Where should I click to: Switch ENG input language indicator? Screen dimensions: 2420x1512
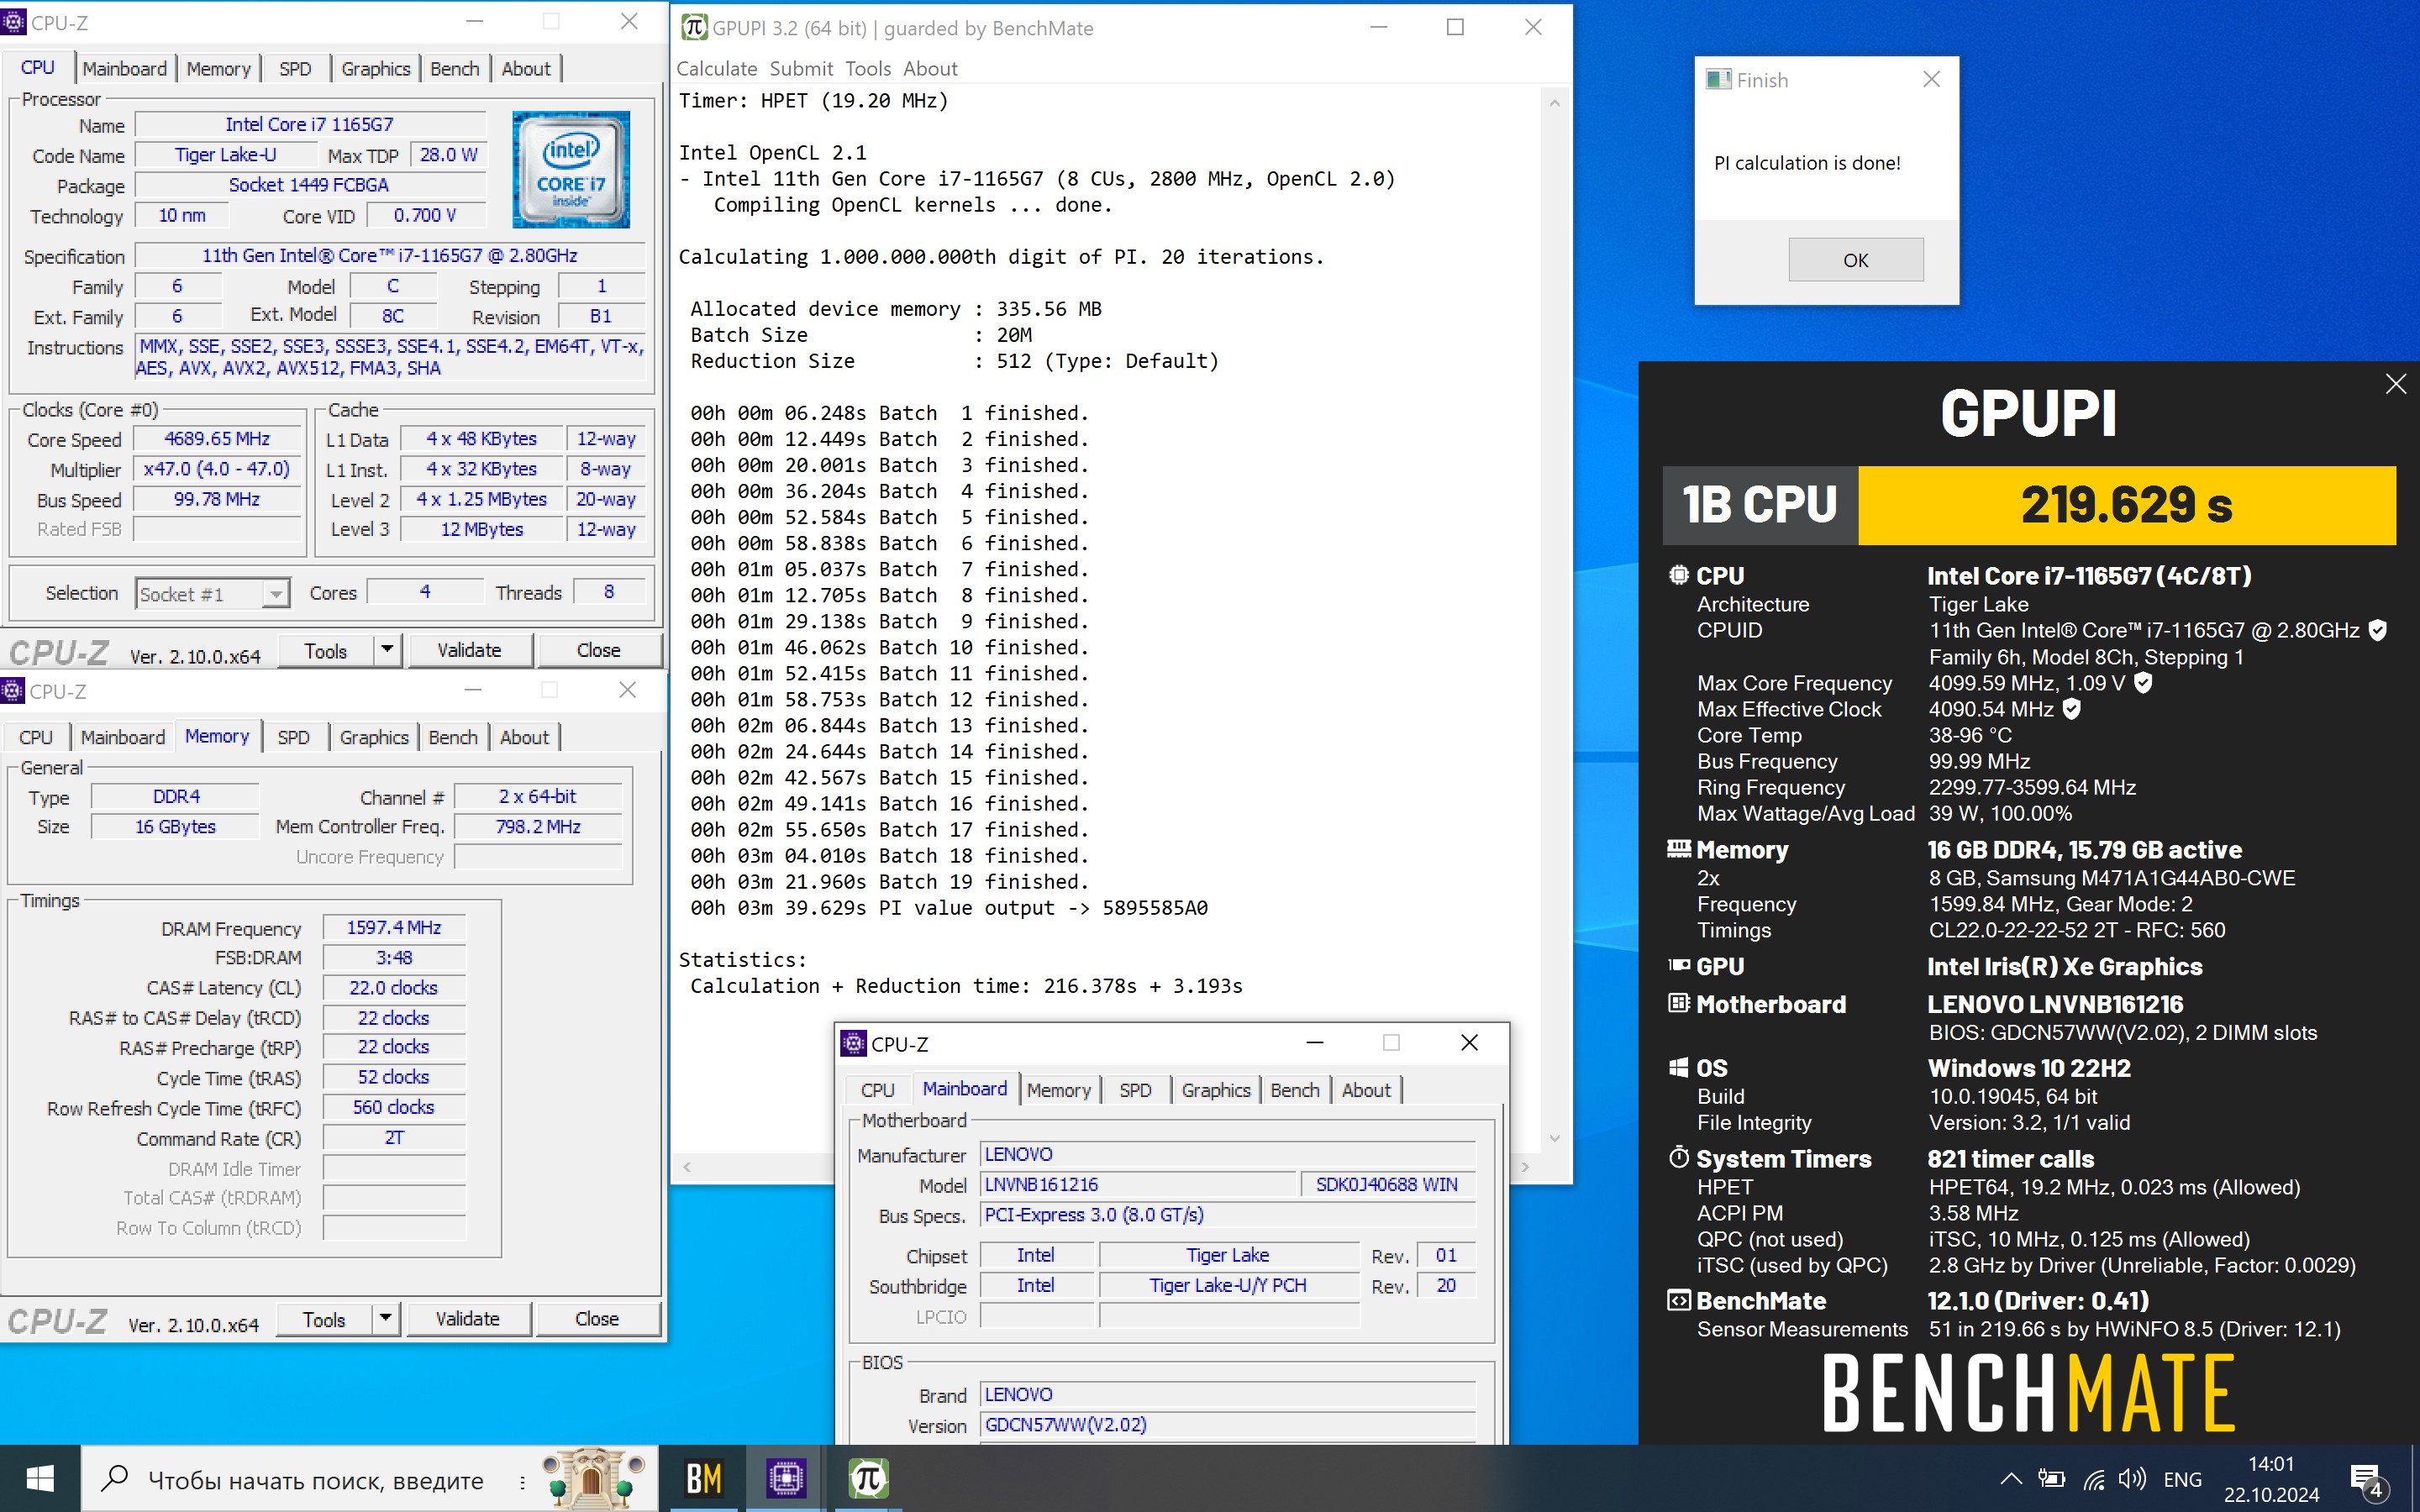(2182, 1479)
